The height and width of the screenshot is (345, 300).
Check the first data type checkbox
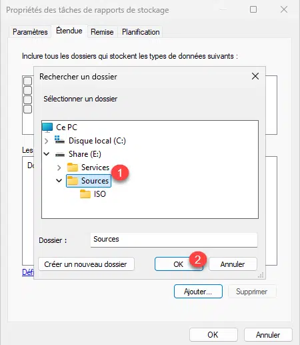pos(27,81)
